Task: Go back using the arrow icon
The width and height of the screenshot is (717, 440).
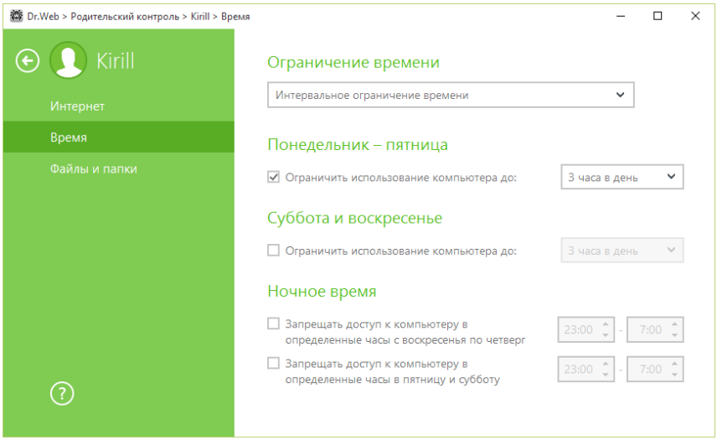Action: 28,61
